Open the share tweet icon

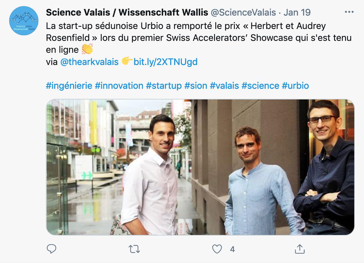[300, 249]
